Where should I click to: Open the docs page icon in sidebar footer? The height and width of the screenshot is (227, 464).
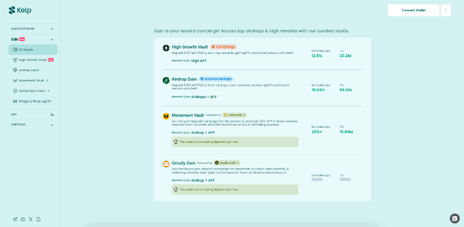(x=38, y=219)
